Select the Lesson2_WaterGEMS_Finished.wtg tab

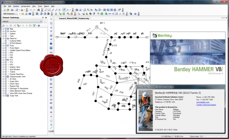[x=74, y=18]
